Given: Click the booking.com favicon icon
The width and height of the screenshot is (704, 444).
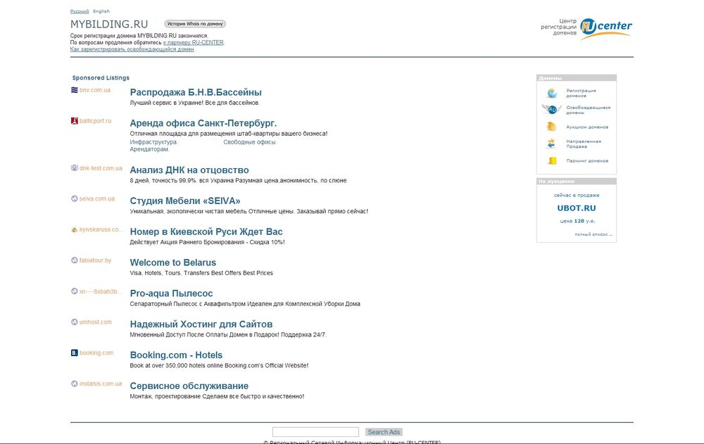Looking at the screenshot, I should (74, 353).
